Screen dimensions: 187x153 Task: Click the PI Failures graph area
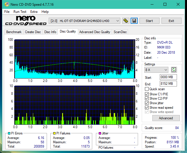75,105
